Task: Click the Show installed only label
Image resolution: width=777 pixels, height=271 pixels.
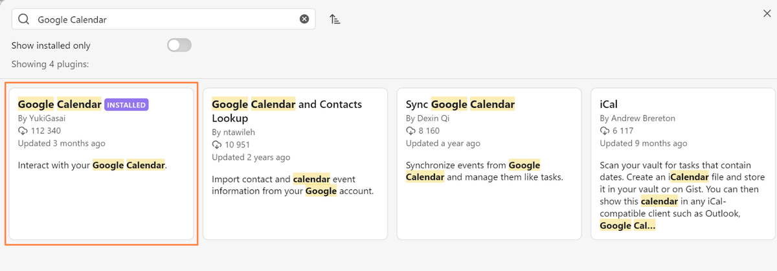Action: coord(51,45)
